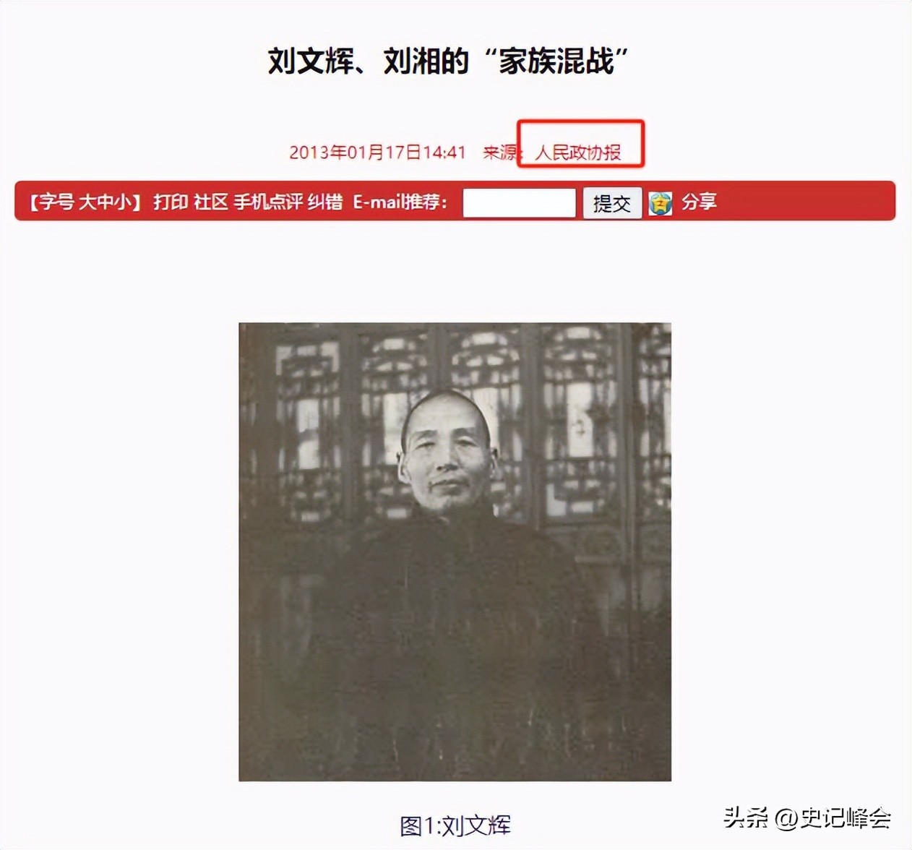Click the 头条@史记峰会 watermark
The height and width of the screenshot is (850, 912).
[x=807, y=817]
